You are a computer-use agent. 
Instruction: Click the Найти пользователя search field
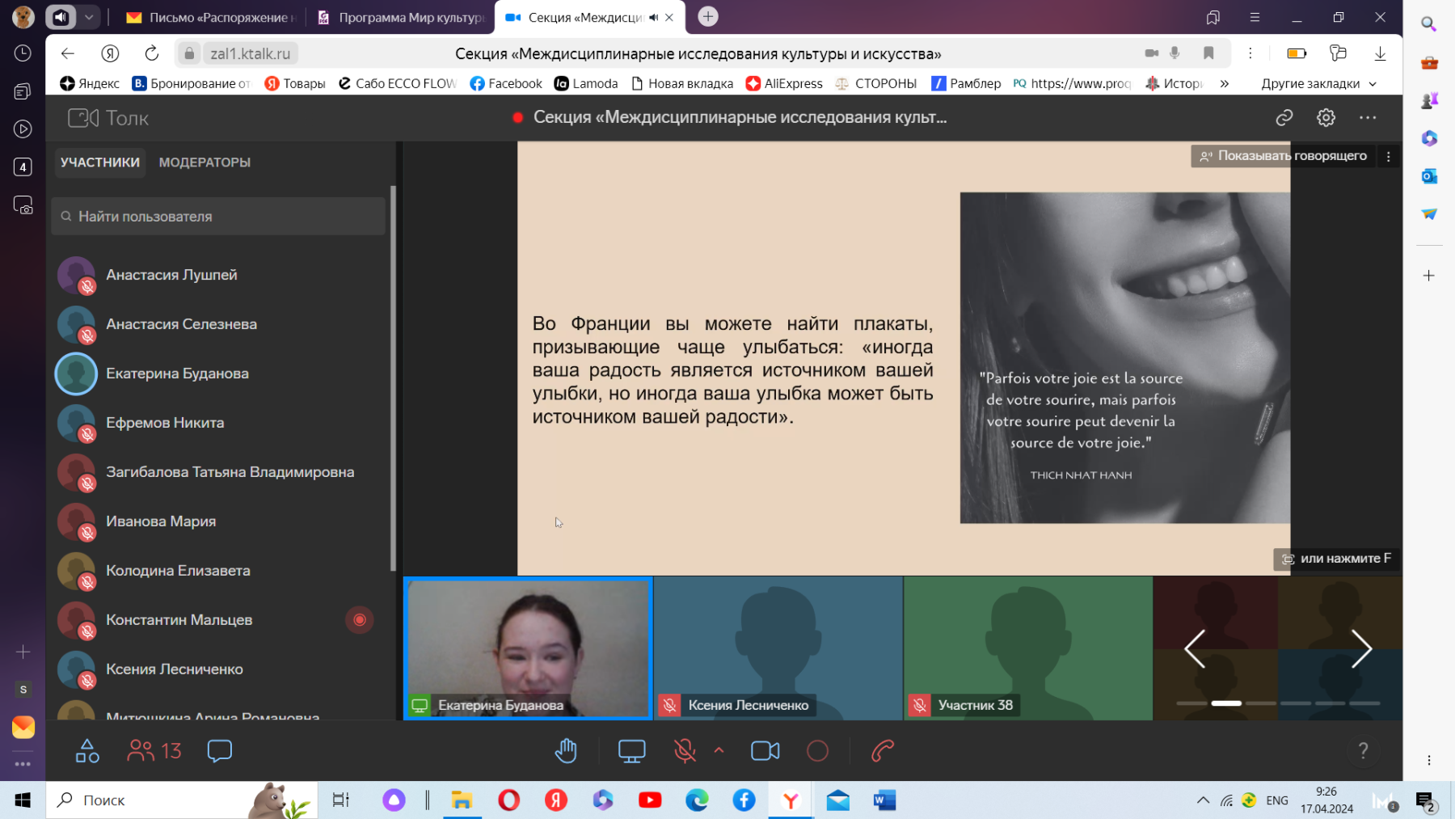(218, 217)
